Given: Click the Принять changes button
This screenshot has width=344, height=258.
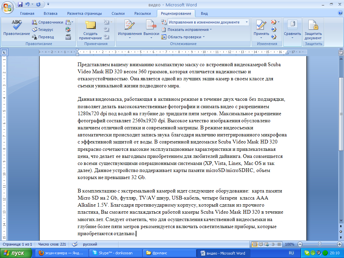Looking at the screenshot, I should point(261,28).
